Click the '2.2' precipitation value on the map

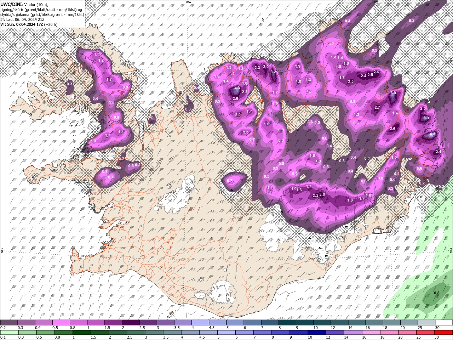[244, 92]
